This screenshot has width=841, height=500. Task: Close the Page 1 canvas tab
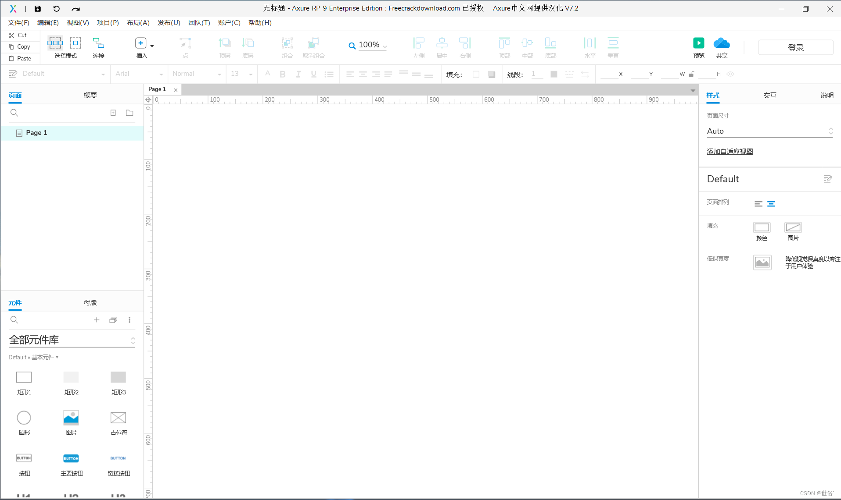(176, 90)
